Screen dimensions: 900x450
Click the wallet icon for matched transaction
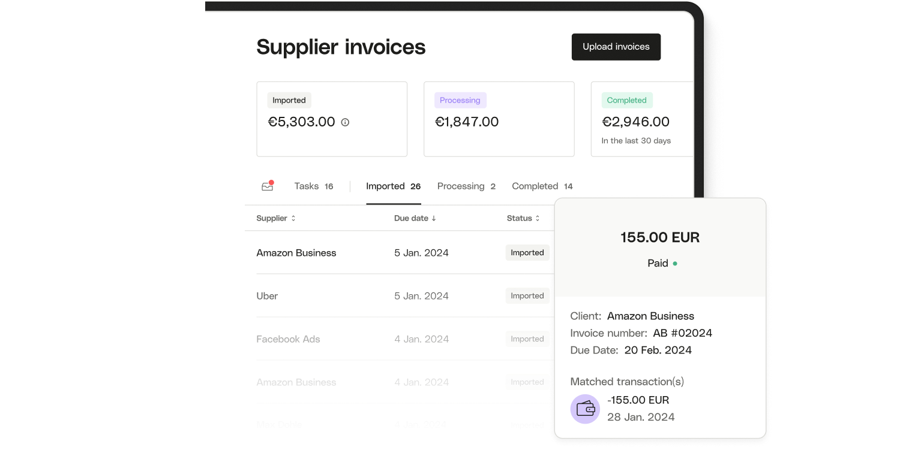click(x=585, y=409)
